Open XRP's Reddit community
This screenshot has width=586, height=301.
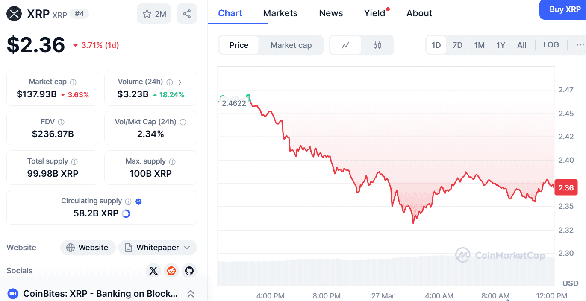point(171,270)
